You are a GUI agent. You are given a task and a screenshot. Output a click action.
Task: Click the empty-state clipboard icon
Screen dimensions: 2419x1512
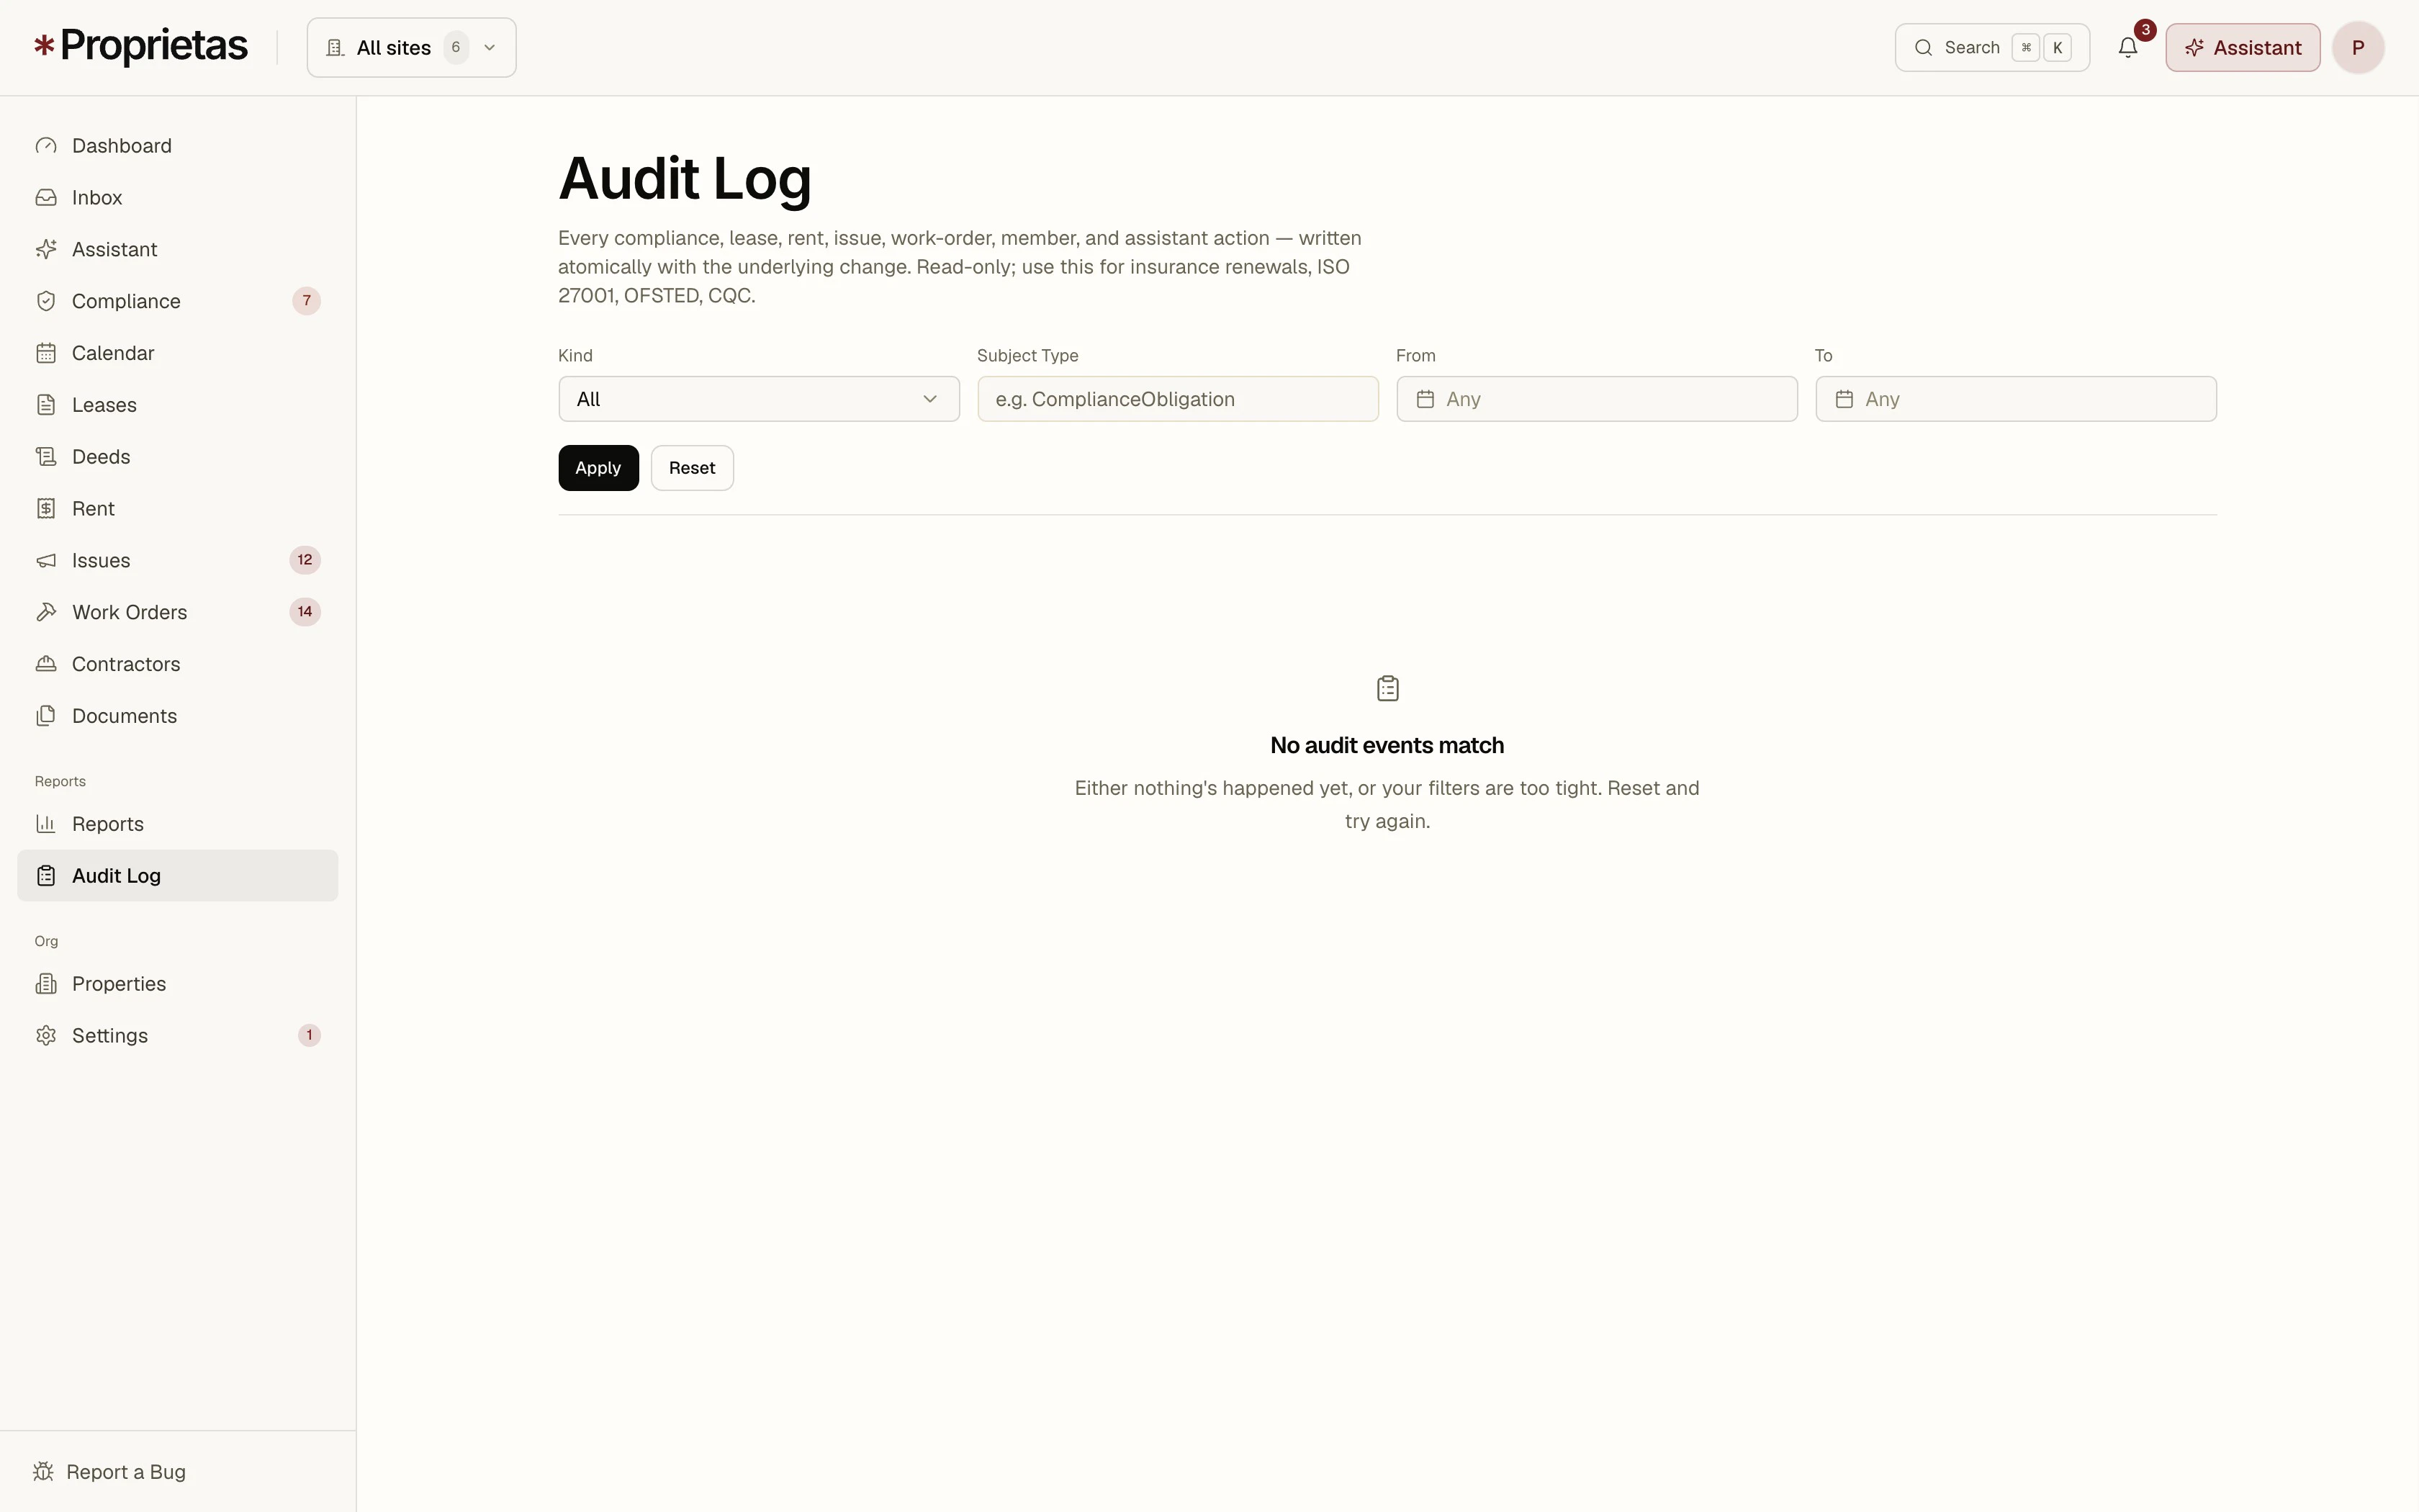pyautogui.click(x=1387, y=688)
